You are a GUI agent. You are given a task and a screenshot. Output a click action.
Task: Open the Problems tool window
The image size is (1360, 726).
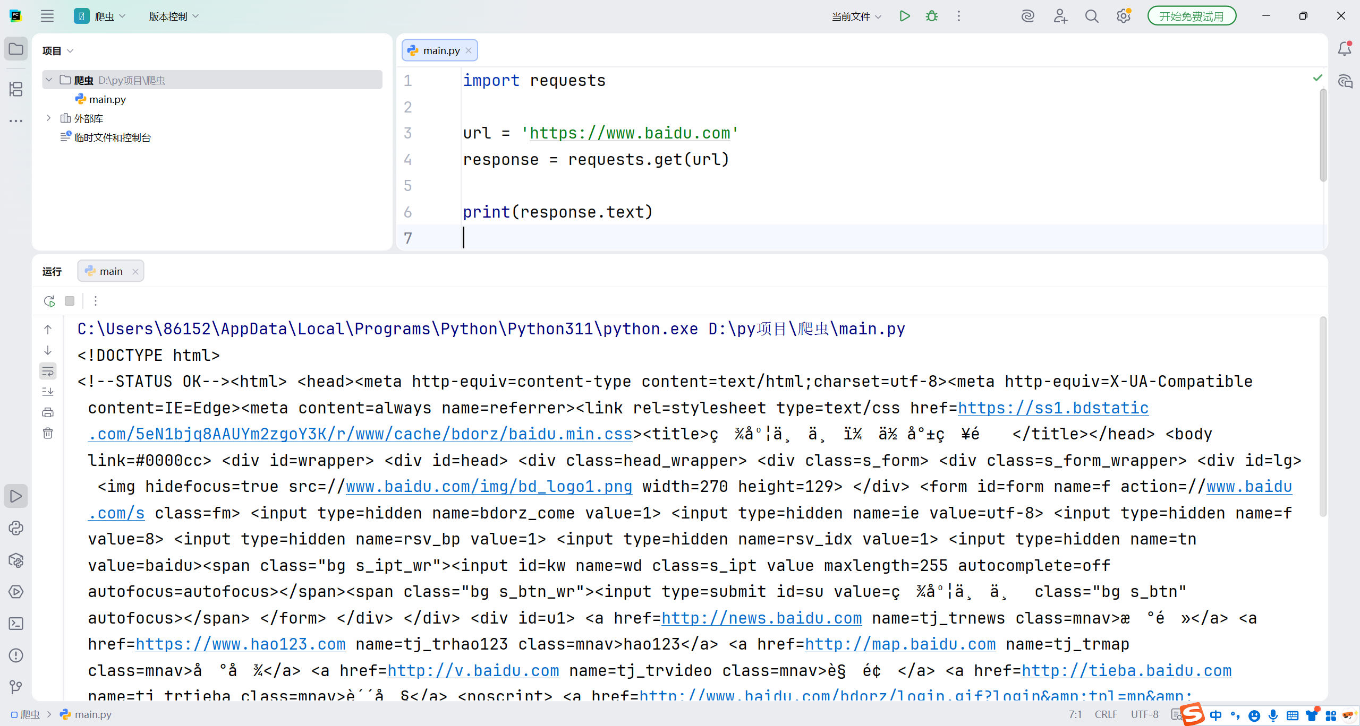click(x=16, y=655)
